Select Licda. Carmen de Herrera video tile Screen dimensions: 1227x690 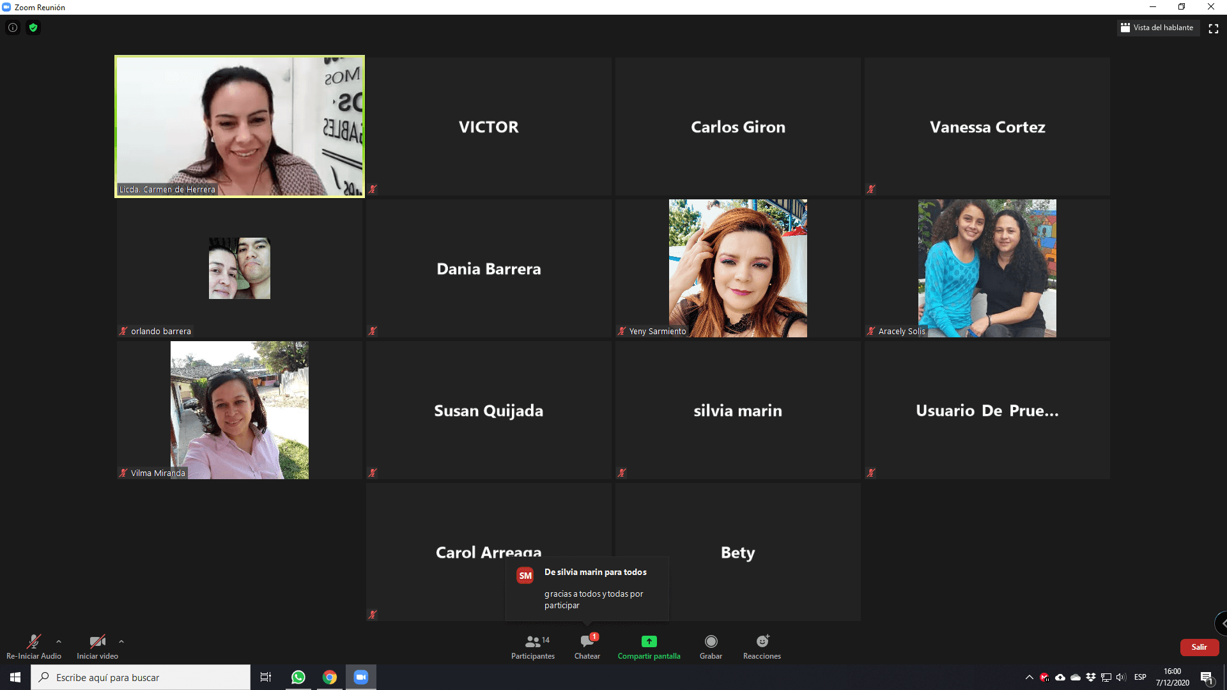click(x=240, y=126)
